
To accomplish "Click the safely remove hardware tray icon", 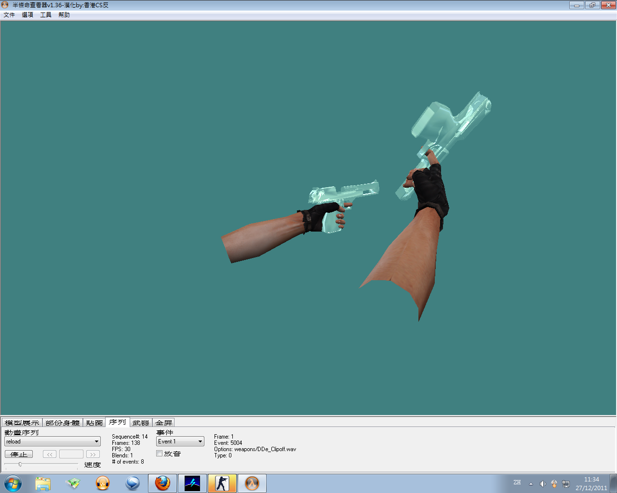I will (554, 484).
